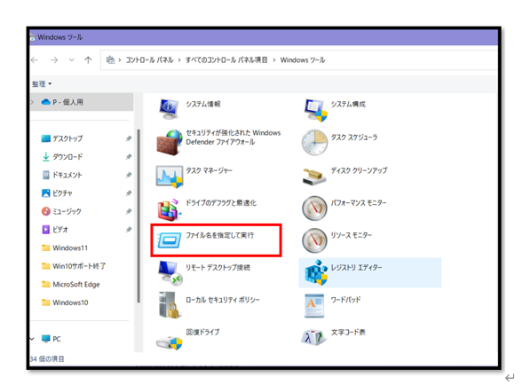Screen dimensions: 523x385
Task: Click the pin icon beside ドキュメント
Action: [x=129, y=175]
